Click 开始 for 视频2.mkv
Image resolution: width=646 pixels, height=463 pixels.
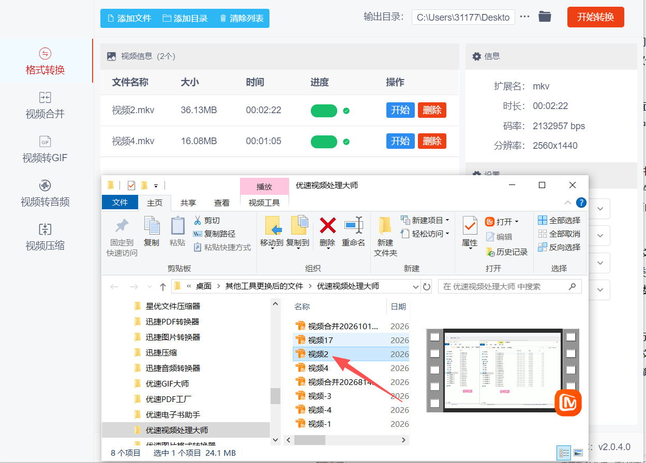(x=400, y=110)
